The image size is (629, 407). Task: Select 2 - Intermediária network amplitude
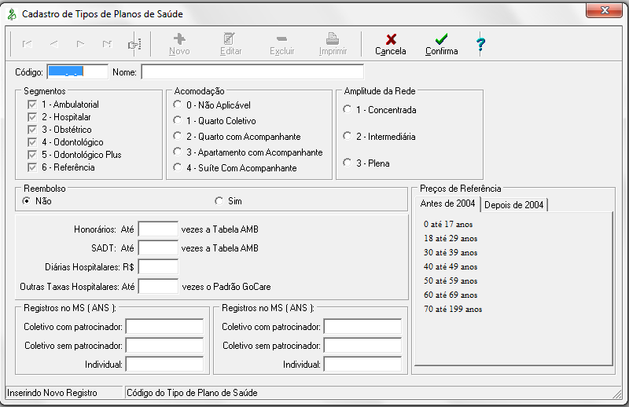(348, 135)
